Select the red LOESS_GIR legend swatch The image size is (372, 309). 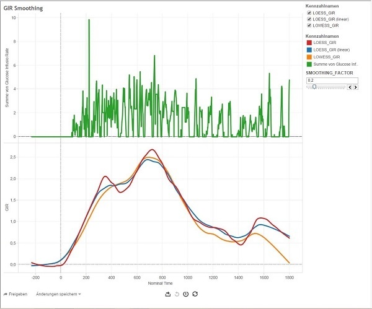[x=309, y=43]
